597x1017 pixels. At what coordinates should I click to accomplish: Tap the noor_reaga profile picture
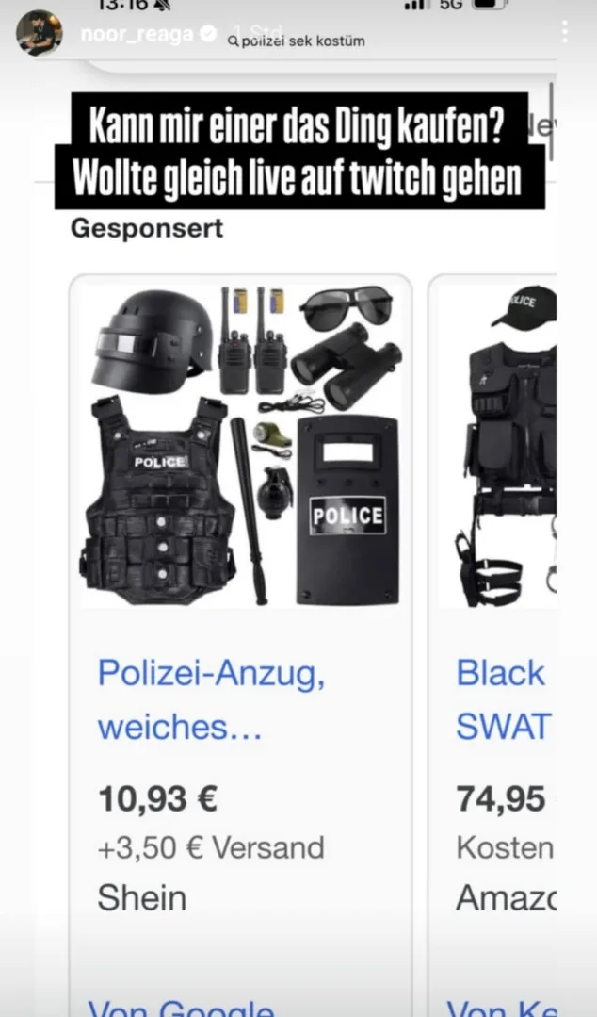(x=40, y=33)
